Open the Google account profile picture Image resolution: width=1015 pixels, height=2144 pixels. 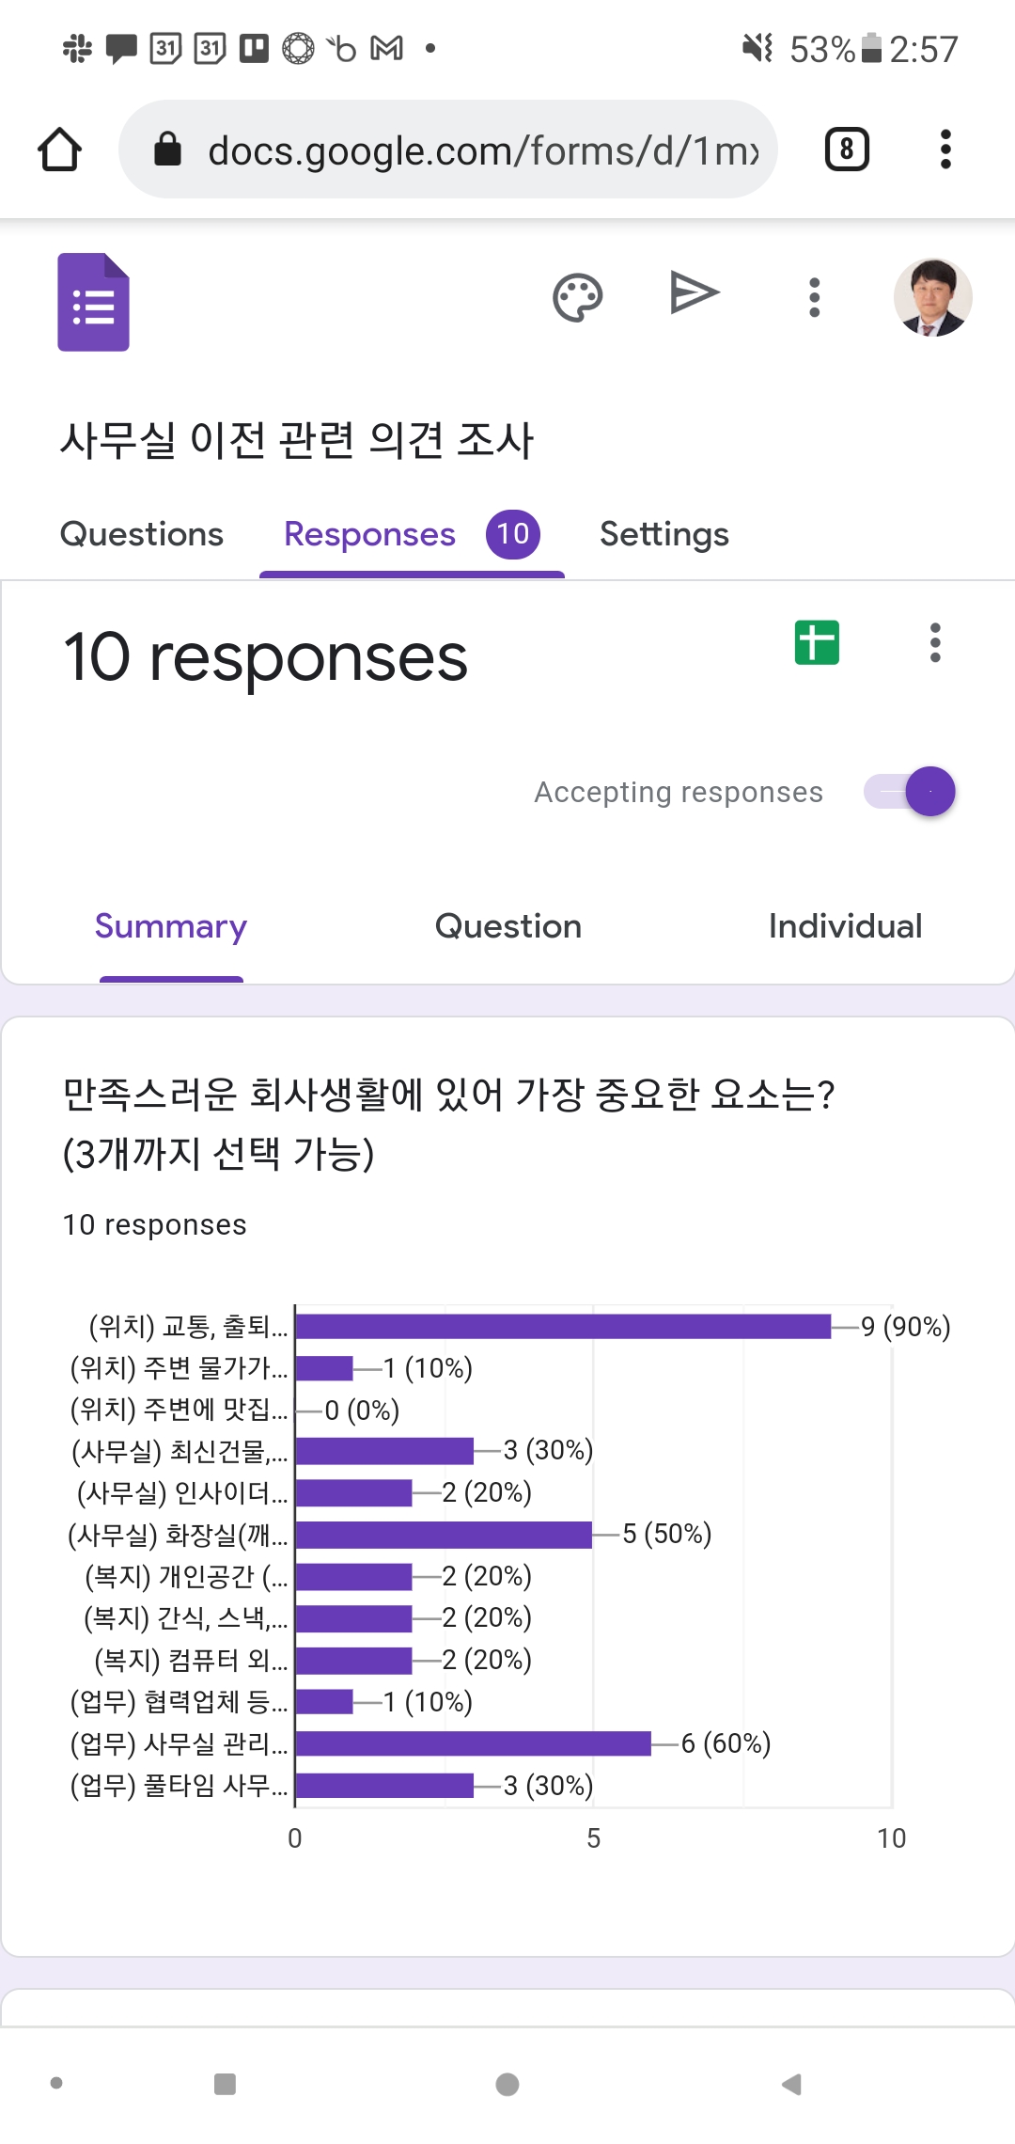tap(932, 298)
